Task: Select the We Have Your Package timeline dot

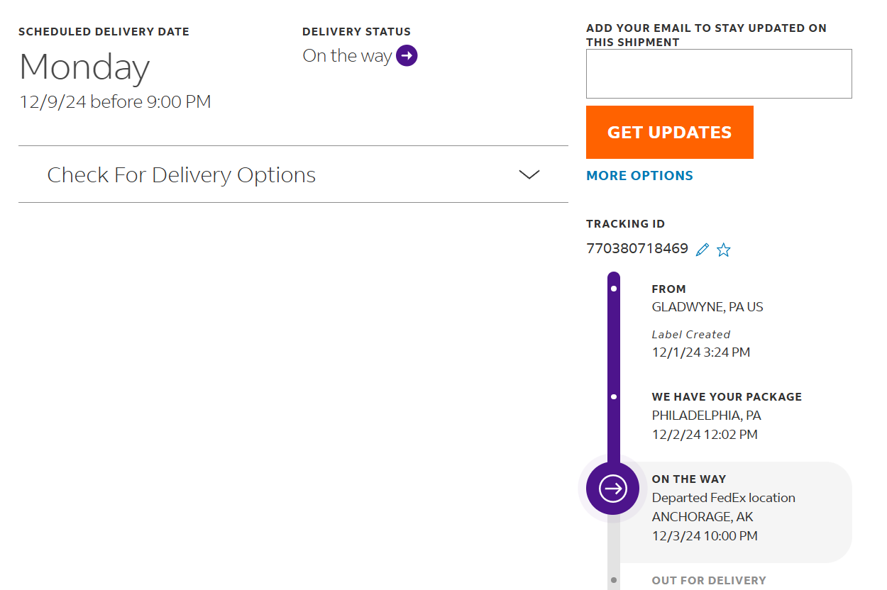Action: pos(614,396)
